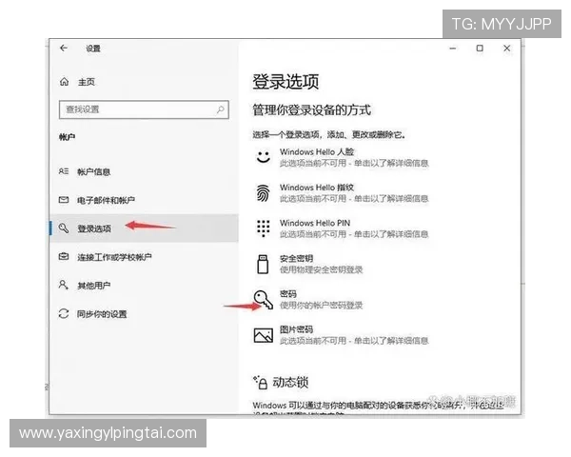This screenshot has width=571, height=457.
Task: Expand Windows Hello 指纹 option
Action: tap(342, 192)
